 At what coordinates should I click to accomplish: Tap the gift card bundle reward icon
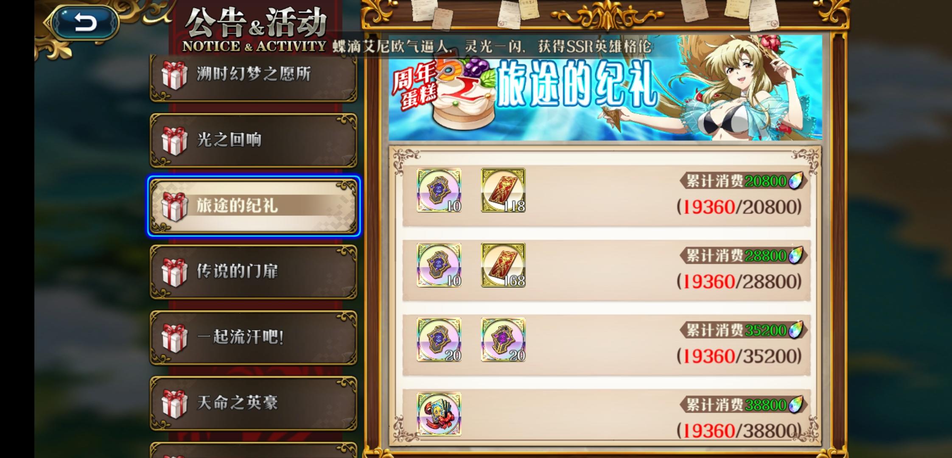(x=439, y=414)
